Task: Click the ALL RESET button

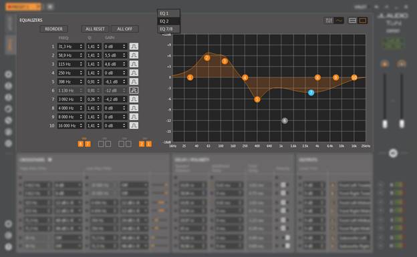Action: (95, 29)
